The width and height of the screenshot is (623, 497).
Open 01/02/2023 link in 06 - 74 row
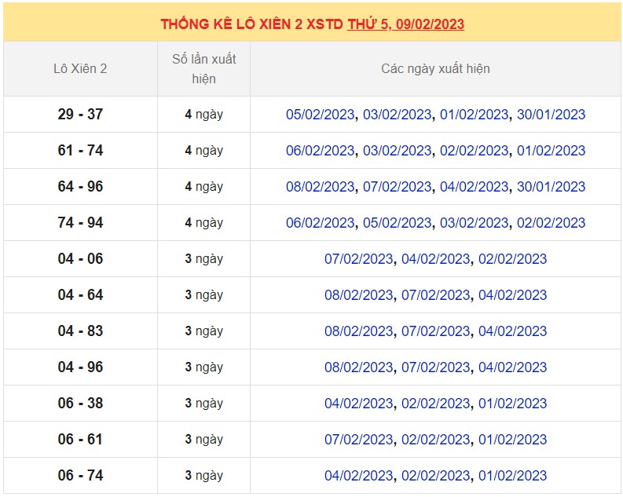point(512,476)
